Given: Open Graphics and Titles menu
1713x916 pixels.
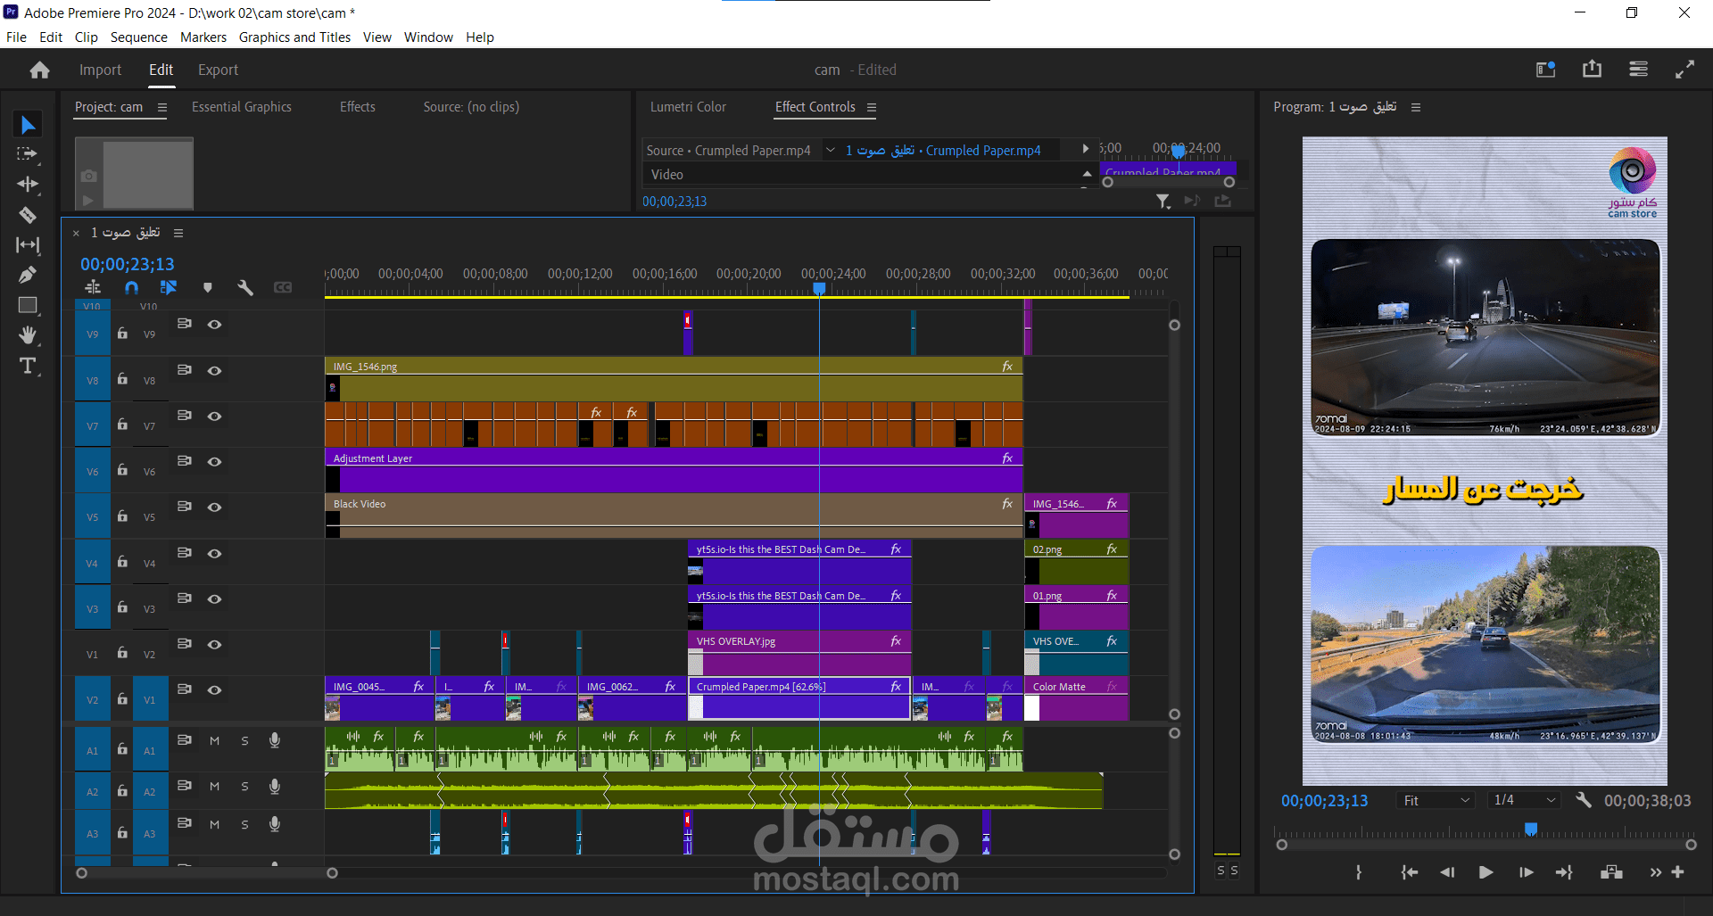Looking at the screenshot, I should tap(294, 37).
